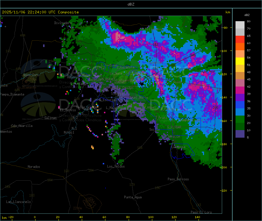Click the Pampa_Diamante place label
The height and width of the screenshot is (221, 262).
pyautogui.click(x=12, y=94)
